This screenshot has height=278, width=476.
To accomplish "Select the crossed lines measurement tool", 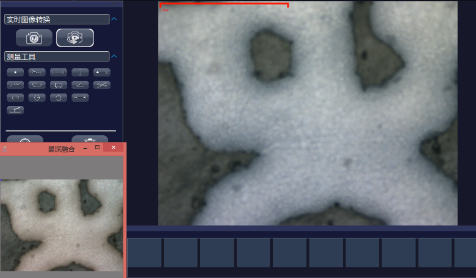I will [102, 85].
